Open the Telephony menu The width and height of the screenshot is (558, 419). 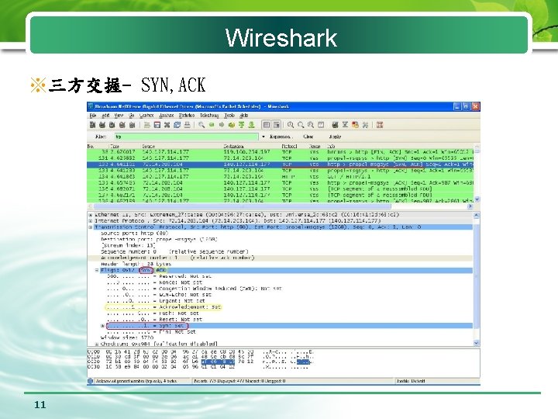209,116
